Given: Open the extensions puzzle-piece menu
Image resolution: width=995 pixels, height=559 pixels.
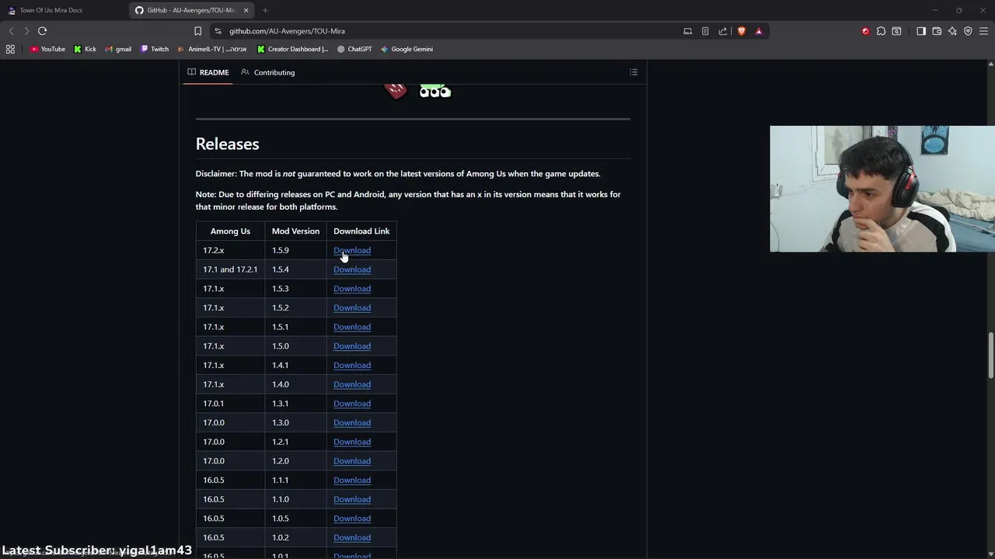Looking at the screenshot, I should pyautogui.click(x=881, y=31).
